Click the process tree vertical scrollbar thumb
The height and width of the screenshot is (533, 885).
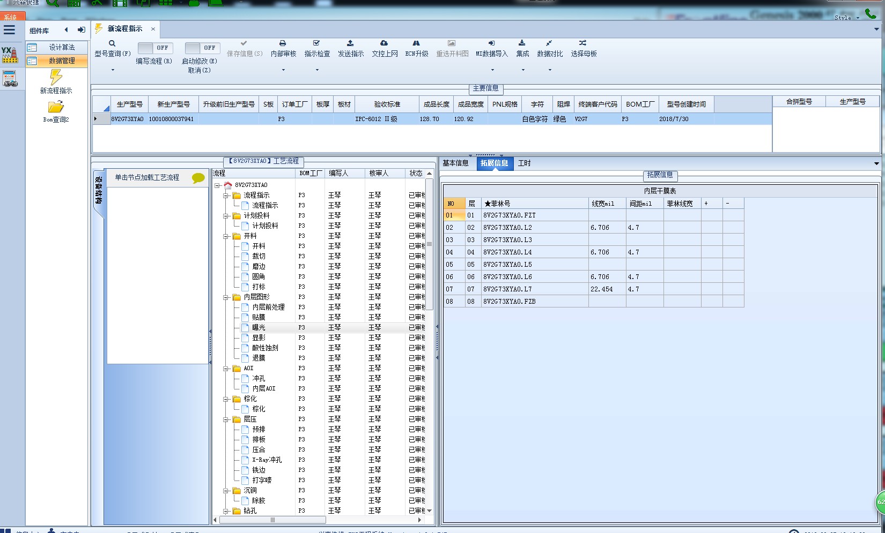429,245
